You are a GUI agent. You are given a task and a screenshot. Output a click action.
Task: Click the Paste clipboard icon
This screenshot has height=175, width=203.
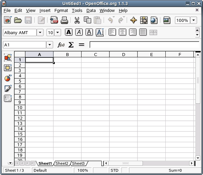click(x=97, y=20)
